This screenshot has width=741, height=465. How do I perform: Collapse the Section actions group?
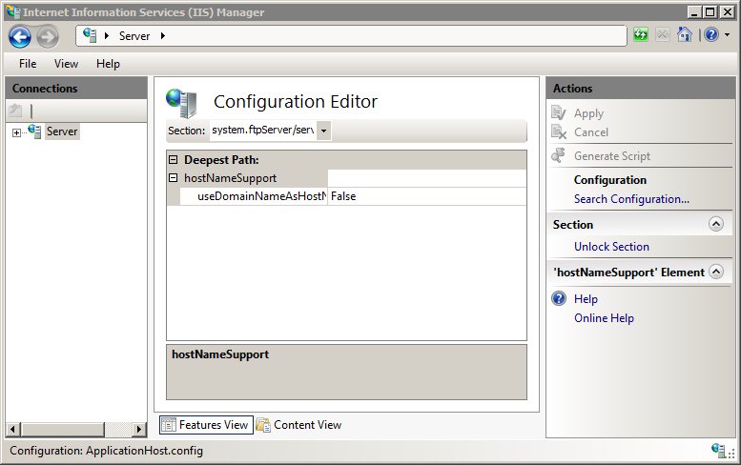(x=716, y=225)
